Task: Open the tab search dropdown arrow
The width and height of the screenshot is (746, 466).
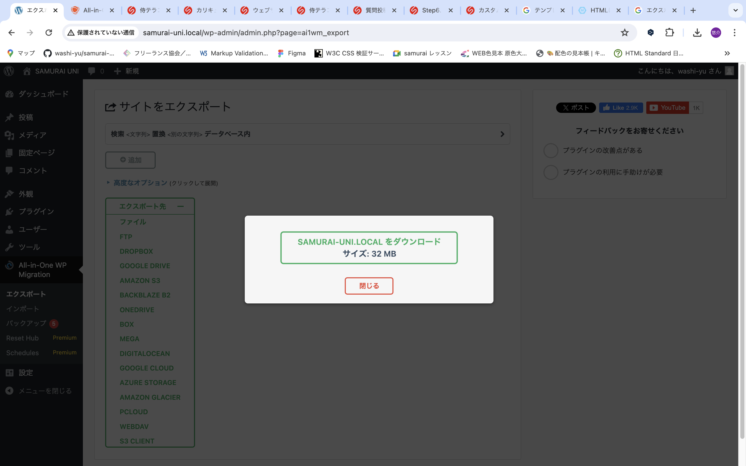Action: click(736, 10)
